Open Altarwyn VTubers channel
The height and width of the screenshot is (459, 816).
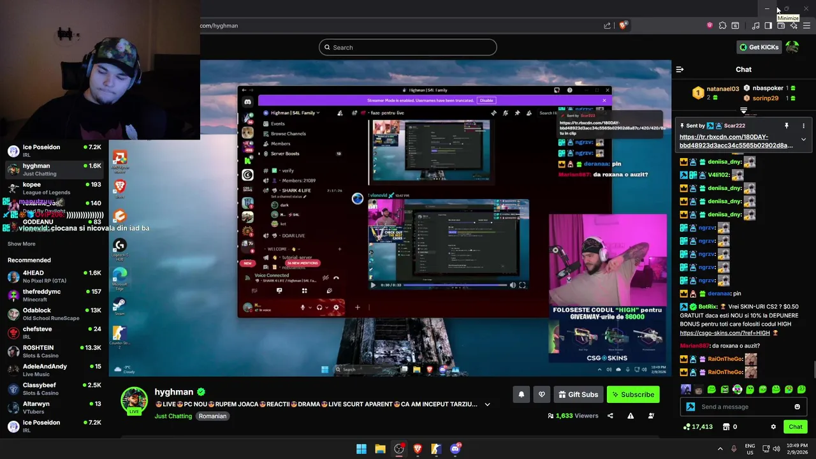54,407
